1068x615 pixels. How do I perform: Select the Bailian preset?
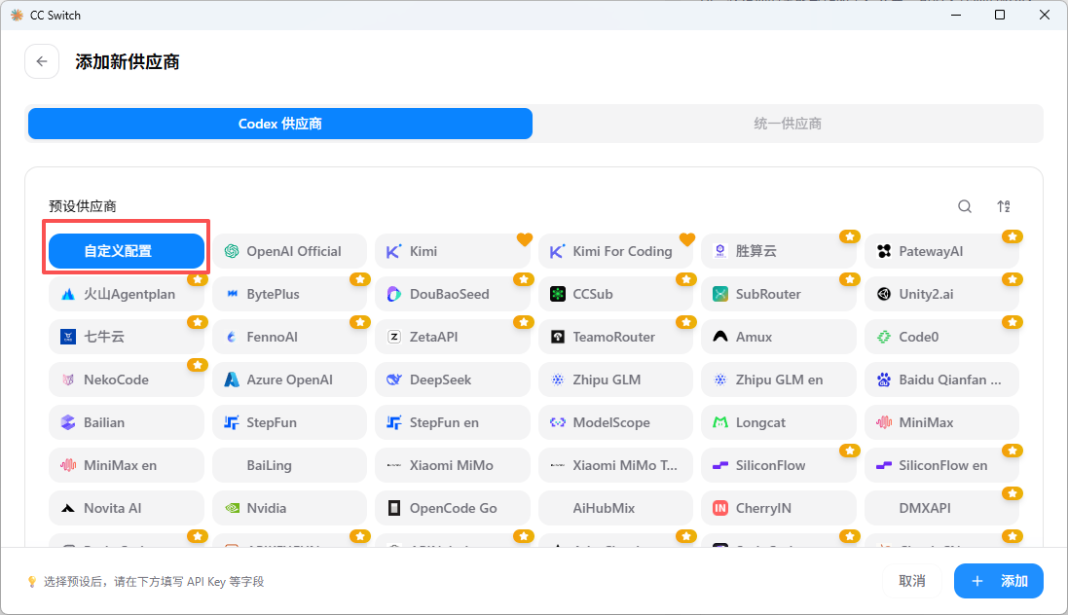point(126,422)
